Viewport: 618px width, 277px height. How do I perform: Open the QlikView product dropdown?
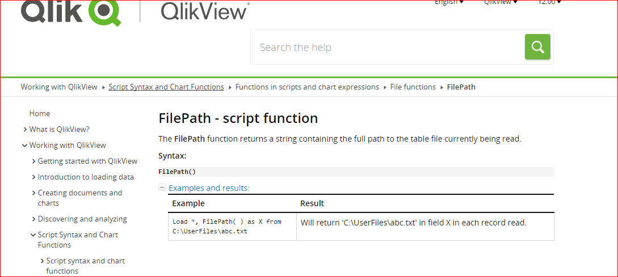501,2
